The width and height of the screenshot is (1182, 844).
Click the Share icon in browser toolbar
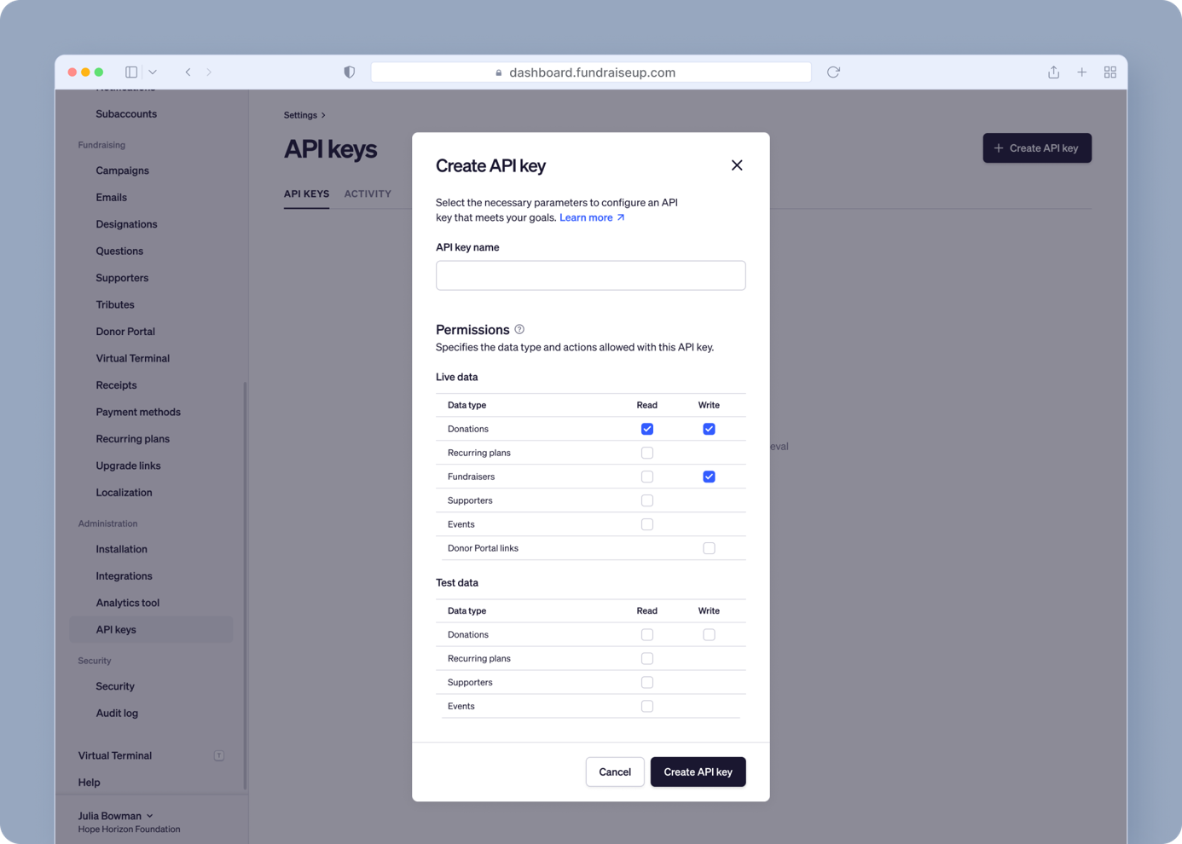click(1053, 72)
